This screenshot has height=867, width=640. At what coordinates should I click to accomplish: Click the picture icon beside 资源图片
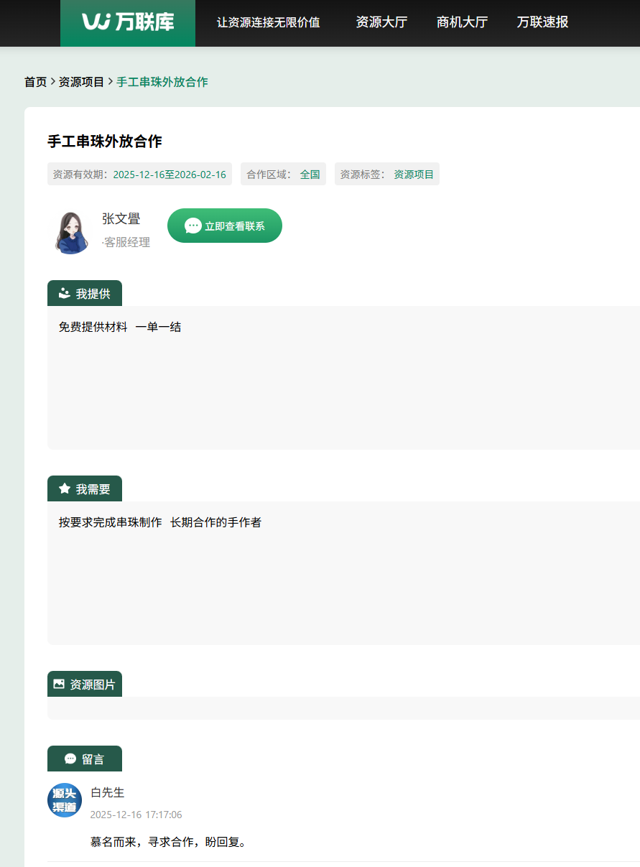pyautogui.click(x=59, y=684)
